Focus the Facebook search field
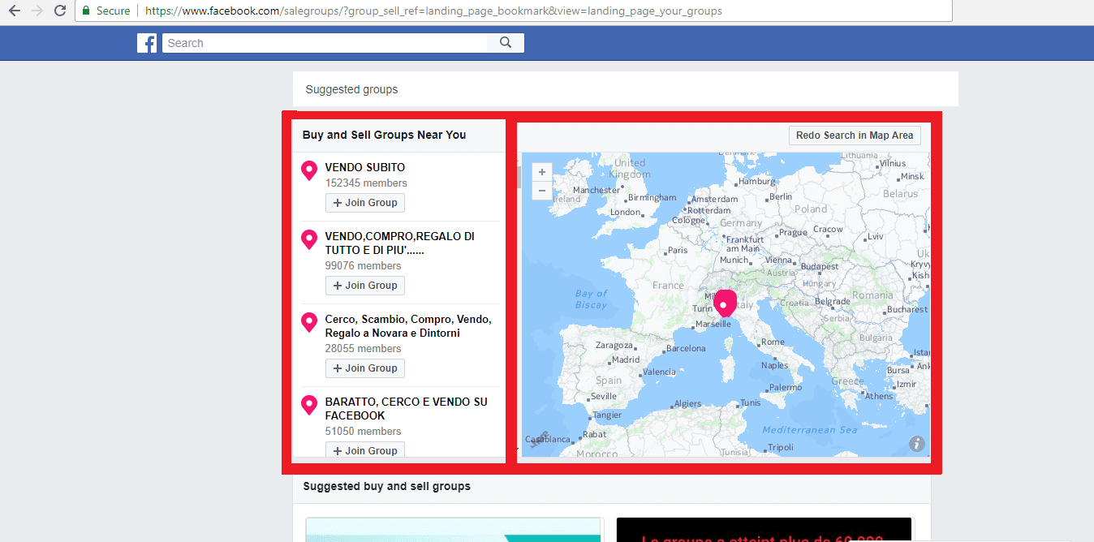1094x542 pixels. (325, 43)
